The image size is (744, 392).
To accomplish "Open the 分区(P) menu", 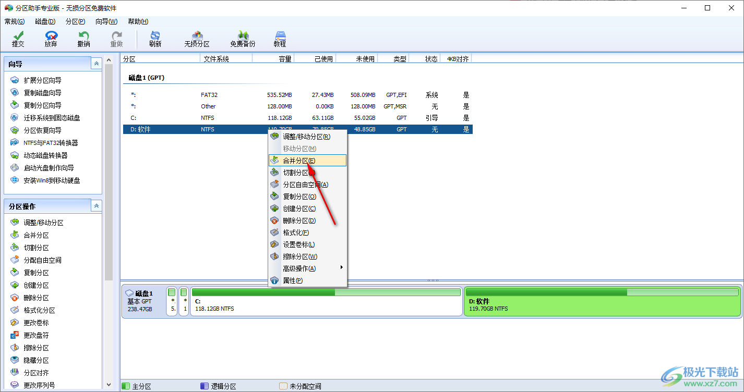I will (75, 21).
